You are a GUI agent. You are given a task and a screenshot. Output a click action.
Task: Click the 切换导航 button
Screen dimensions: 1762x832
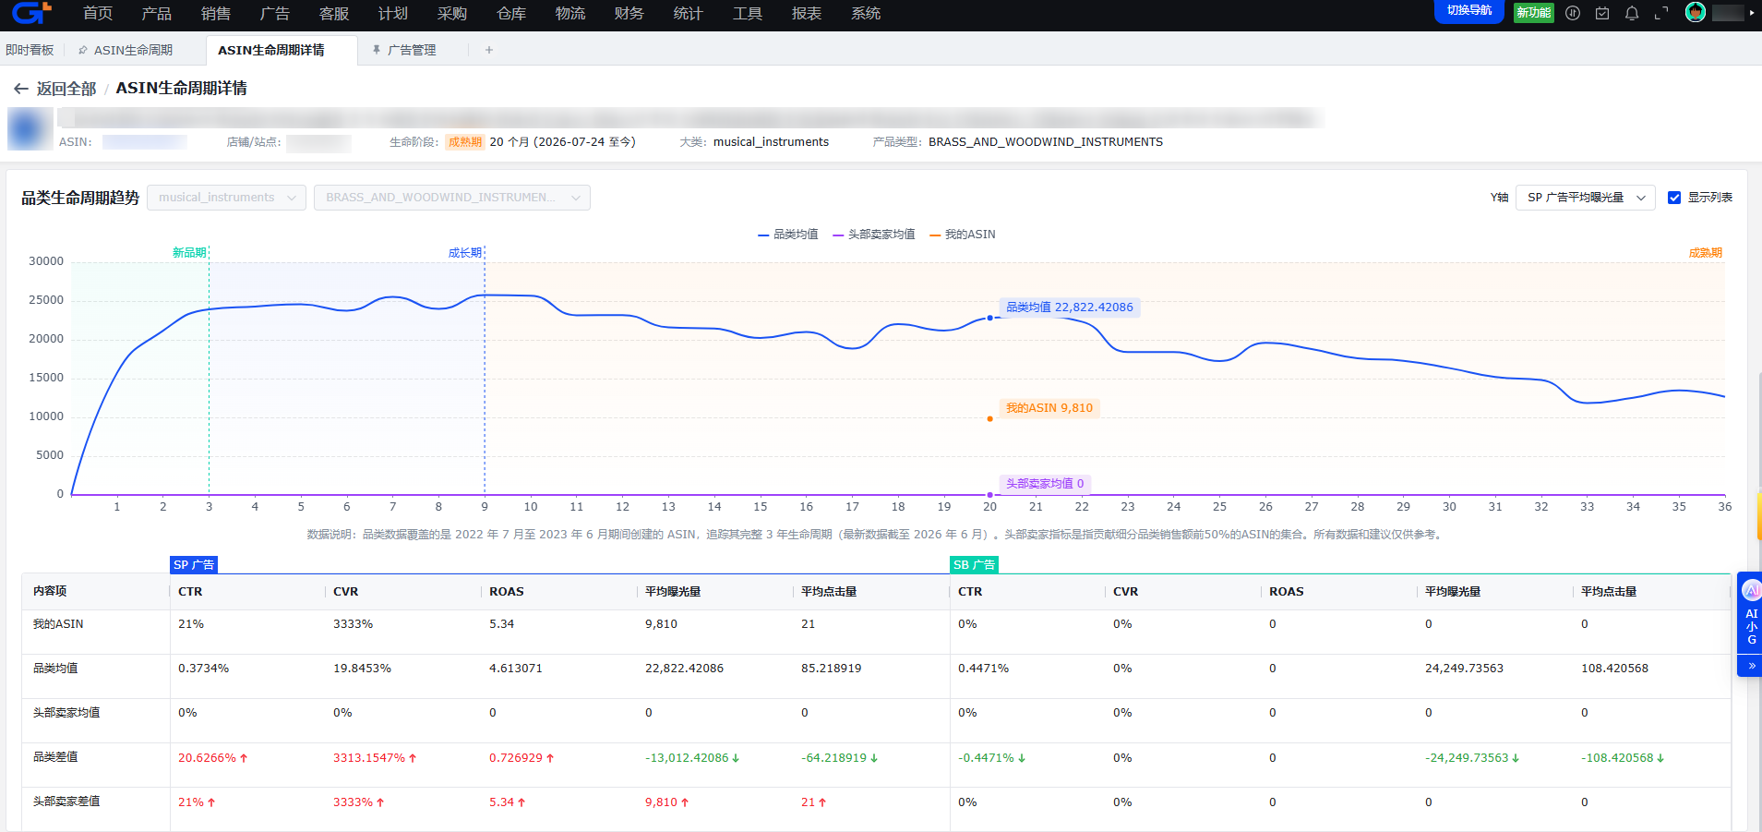pyautogui.click(x=1469, y=11)
